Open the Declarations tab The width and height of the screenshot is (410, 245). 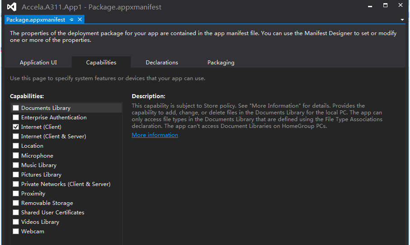point(161,63)
